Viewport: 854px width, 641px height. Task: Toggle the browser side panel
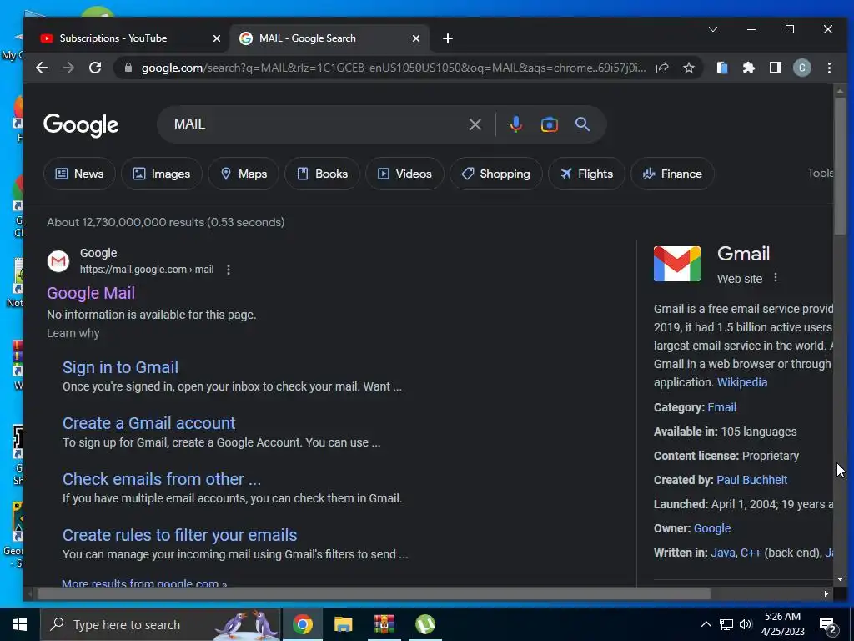(x=776, y=68)
